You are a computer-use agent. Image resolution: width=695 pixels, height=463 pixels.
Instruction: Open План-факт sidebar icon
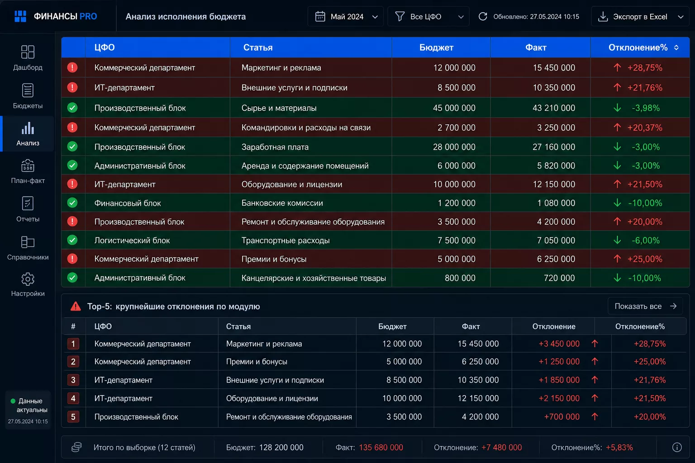(x=28, y=165)
